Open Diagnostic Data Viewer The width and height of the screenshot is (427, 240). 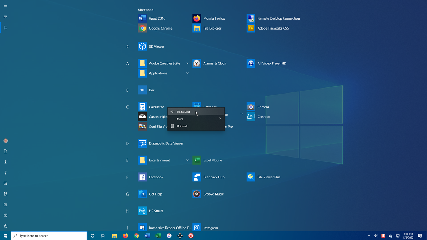(x=161, y=143)
